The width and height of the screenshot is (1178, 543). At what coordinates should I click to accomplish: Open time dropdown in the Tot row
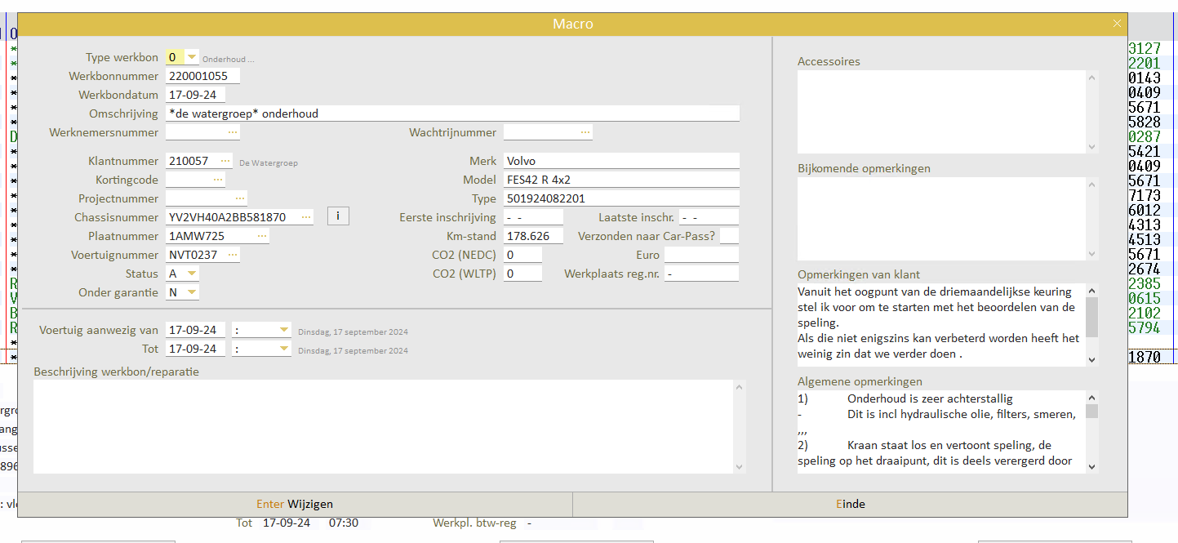click(x=284, y=349)
